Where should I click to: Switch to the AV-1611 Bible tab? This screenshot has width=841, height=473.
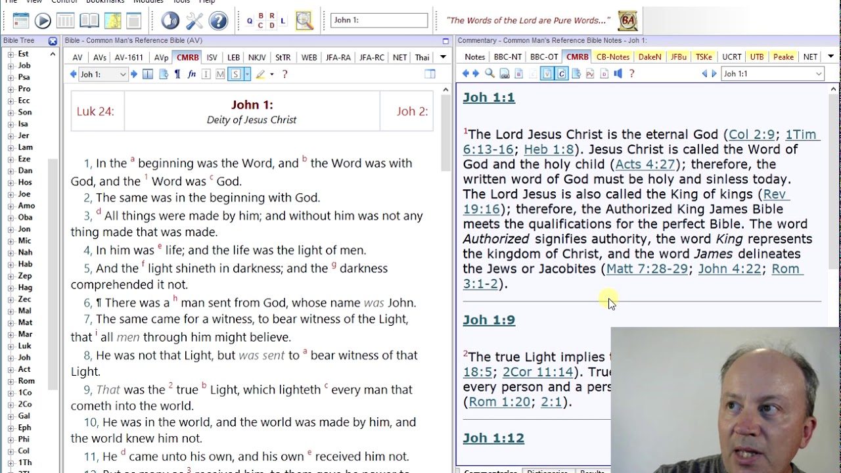pyautogui.click(x=129, y=57)
